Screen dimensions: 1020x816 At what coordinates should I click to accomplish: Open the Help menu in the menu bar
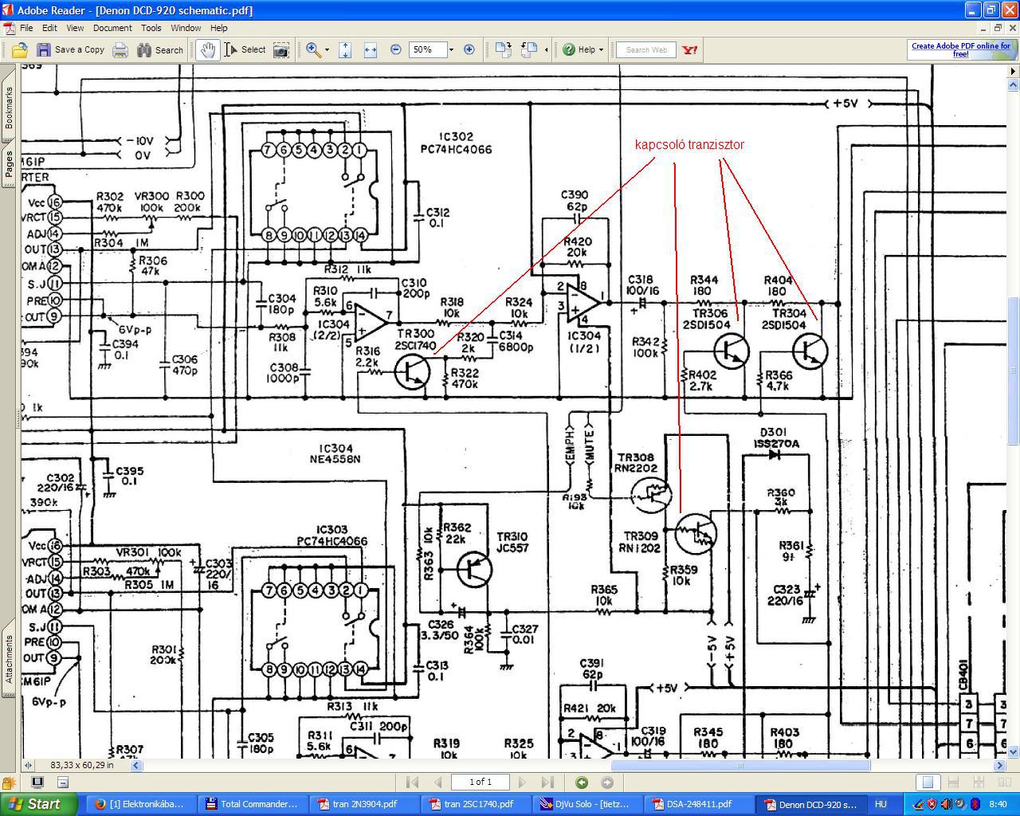click(x=218, y=28)
